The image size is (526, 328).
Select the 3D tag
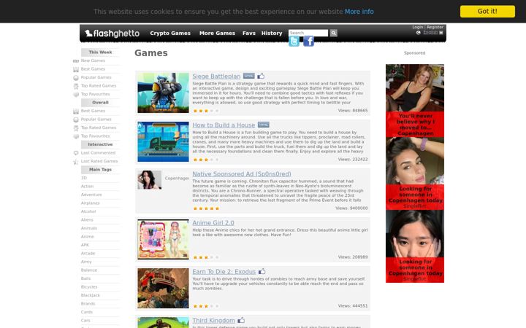[84, 178]
